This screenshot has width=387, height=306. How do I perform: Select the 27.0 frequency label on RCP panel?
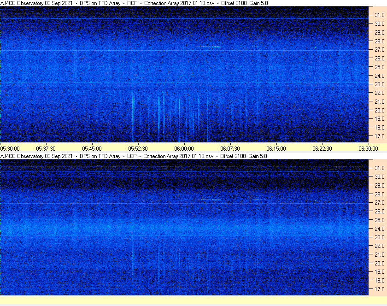[380, 50]
